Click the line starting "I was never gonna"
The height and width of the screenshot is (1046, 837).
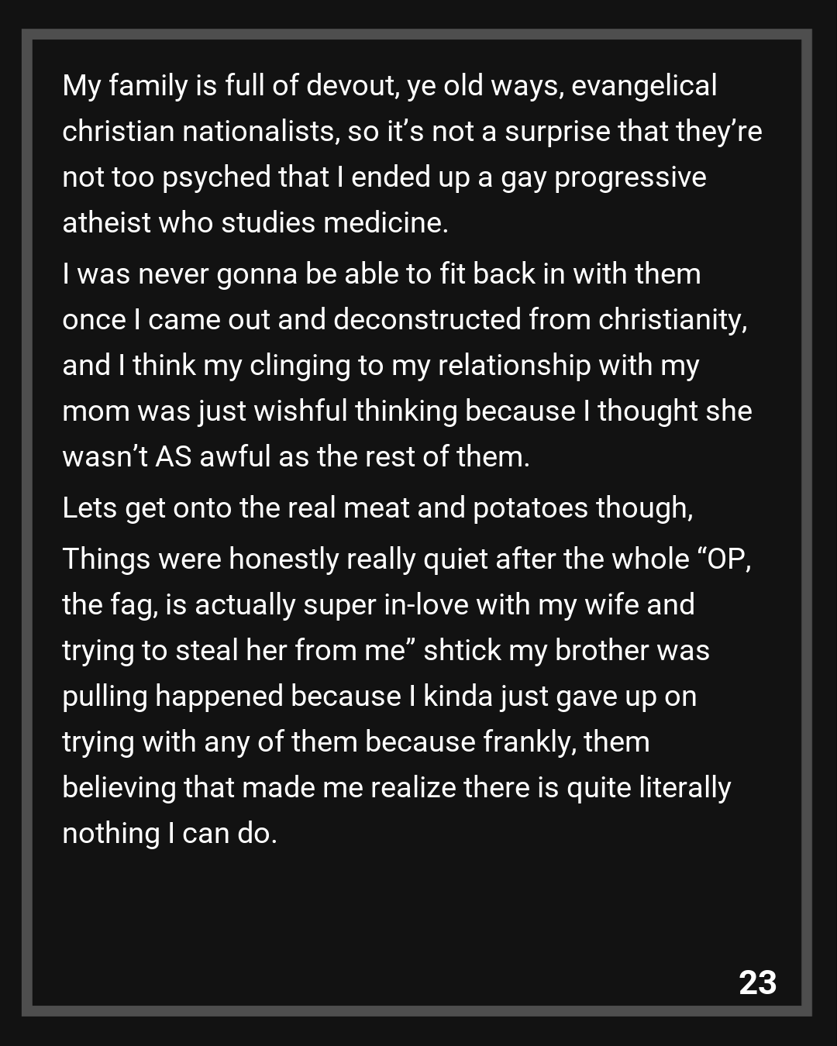(381, 274)
